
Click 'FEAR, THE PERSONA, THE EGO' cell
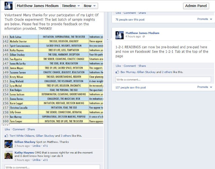64,90
